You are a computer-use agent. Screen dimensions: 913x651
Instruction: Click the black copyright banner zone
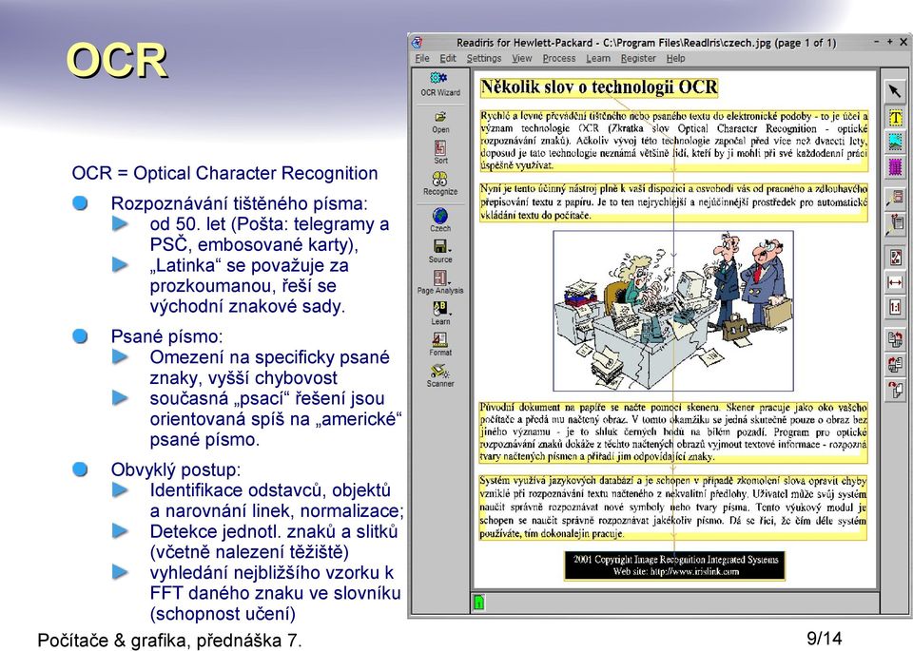click(675, 565)
